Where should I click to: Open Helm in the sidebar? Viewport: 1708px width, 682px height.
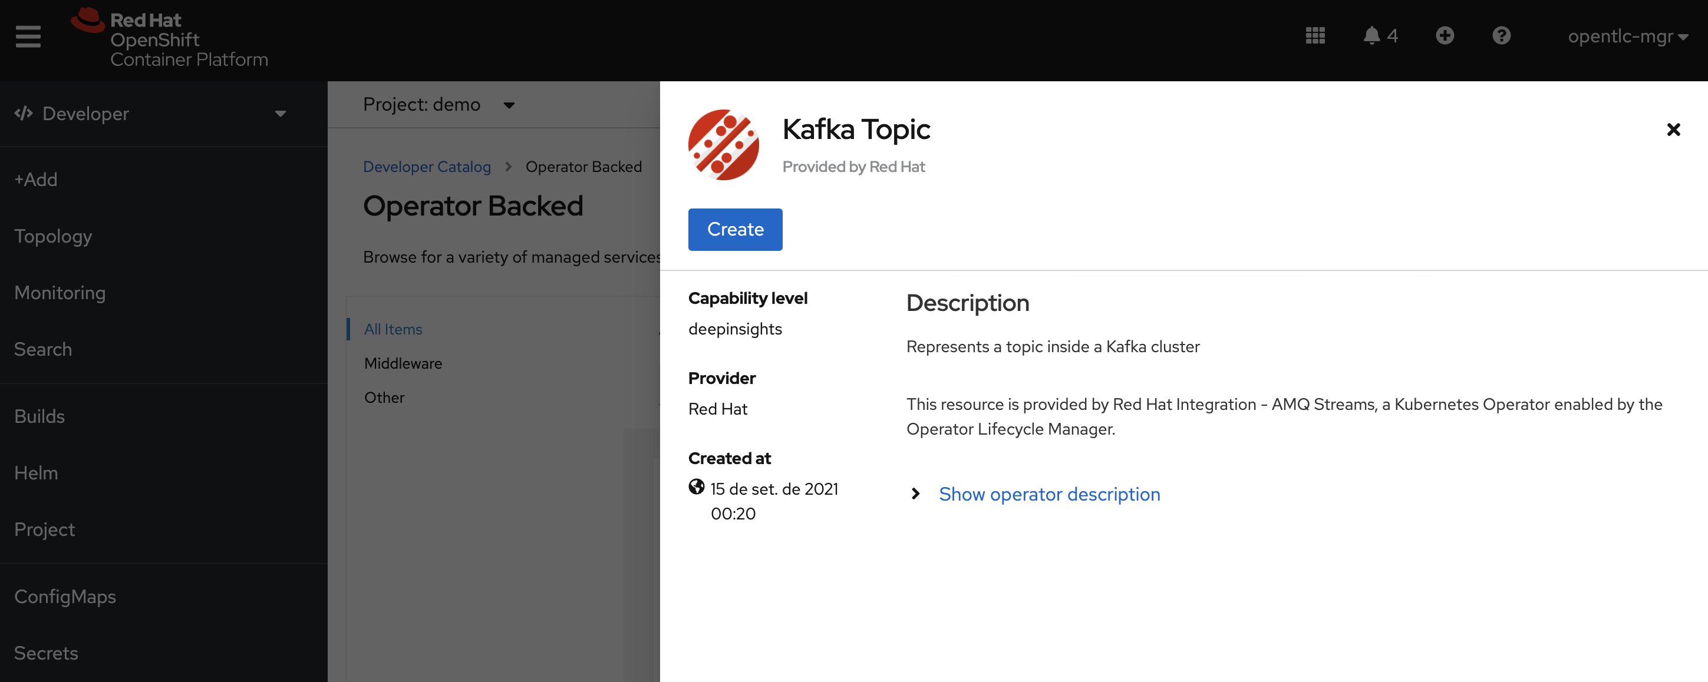pos(36,474)
